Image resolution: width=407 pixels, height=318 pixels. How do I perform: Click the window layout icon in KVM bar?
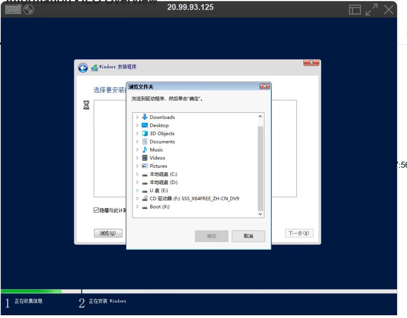coord(355,10)
